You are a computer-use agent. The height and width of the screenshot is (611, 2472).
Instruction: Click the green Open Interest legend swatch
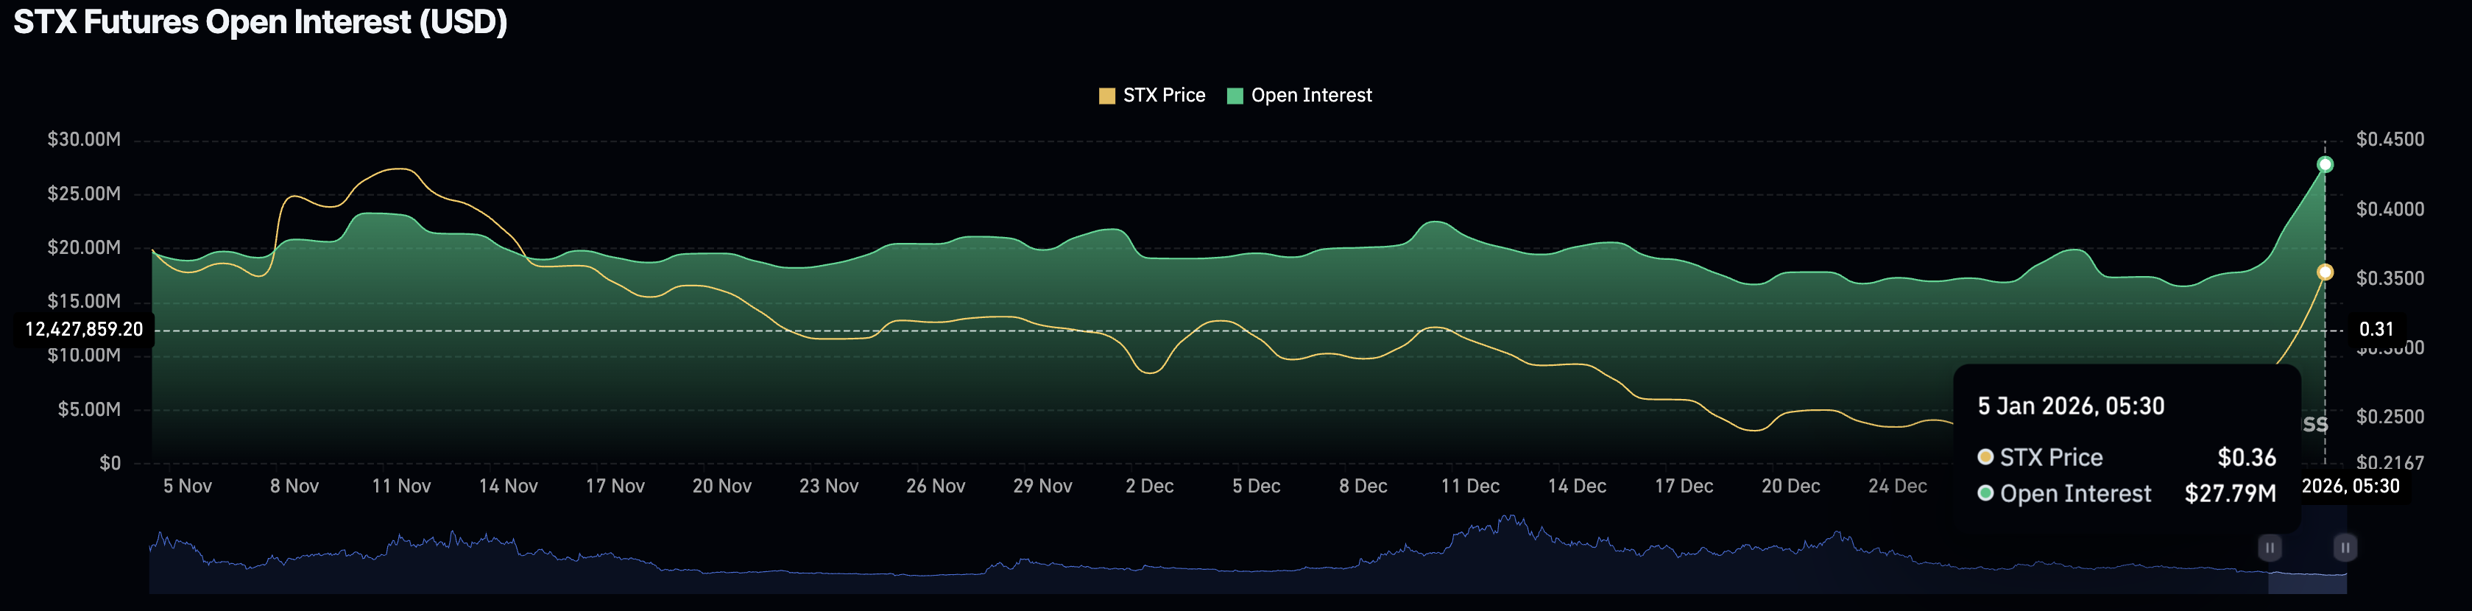point(1235,96)
